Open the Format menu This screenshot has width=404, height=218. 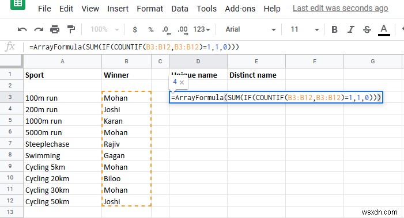150,9
